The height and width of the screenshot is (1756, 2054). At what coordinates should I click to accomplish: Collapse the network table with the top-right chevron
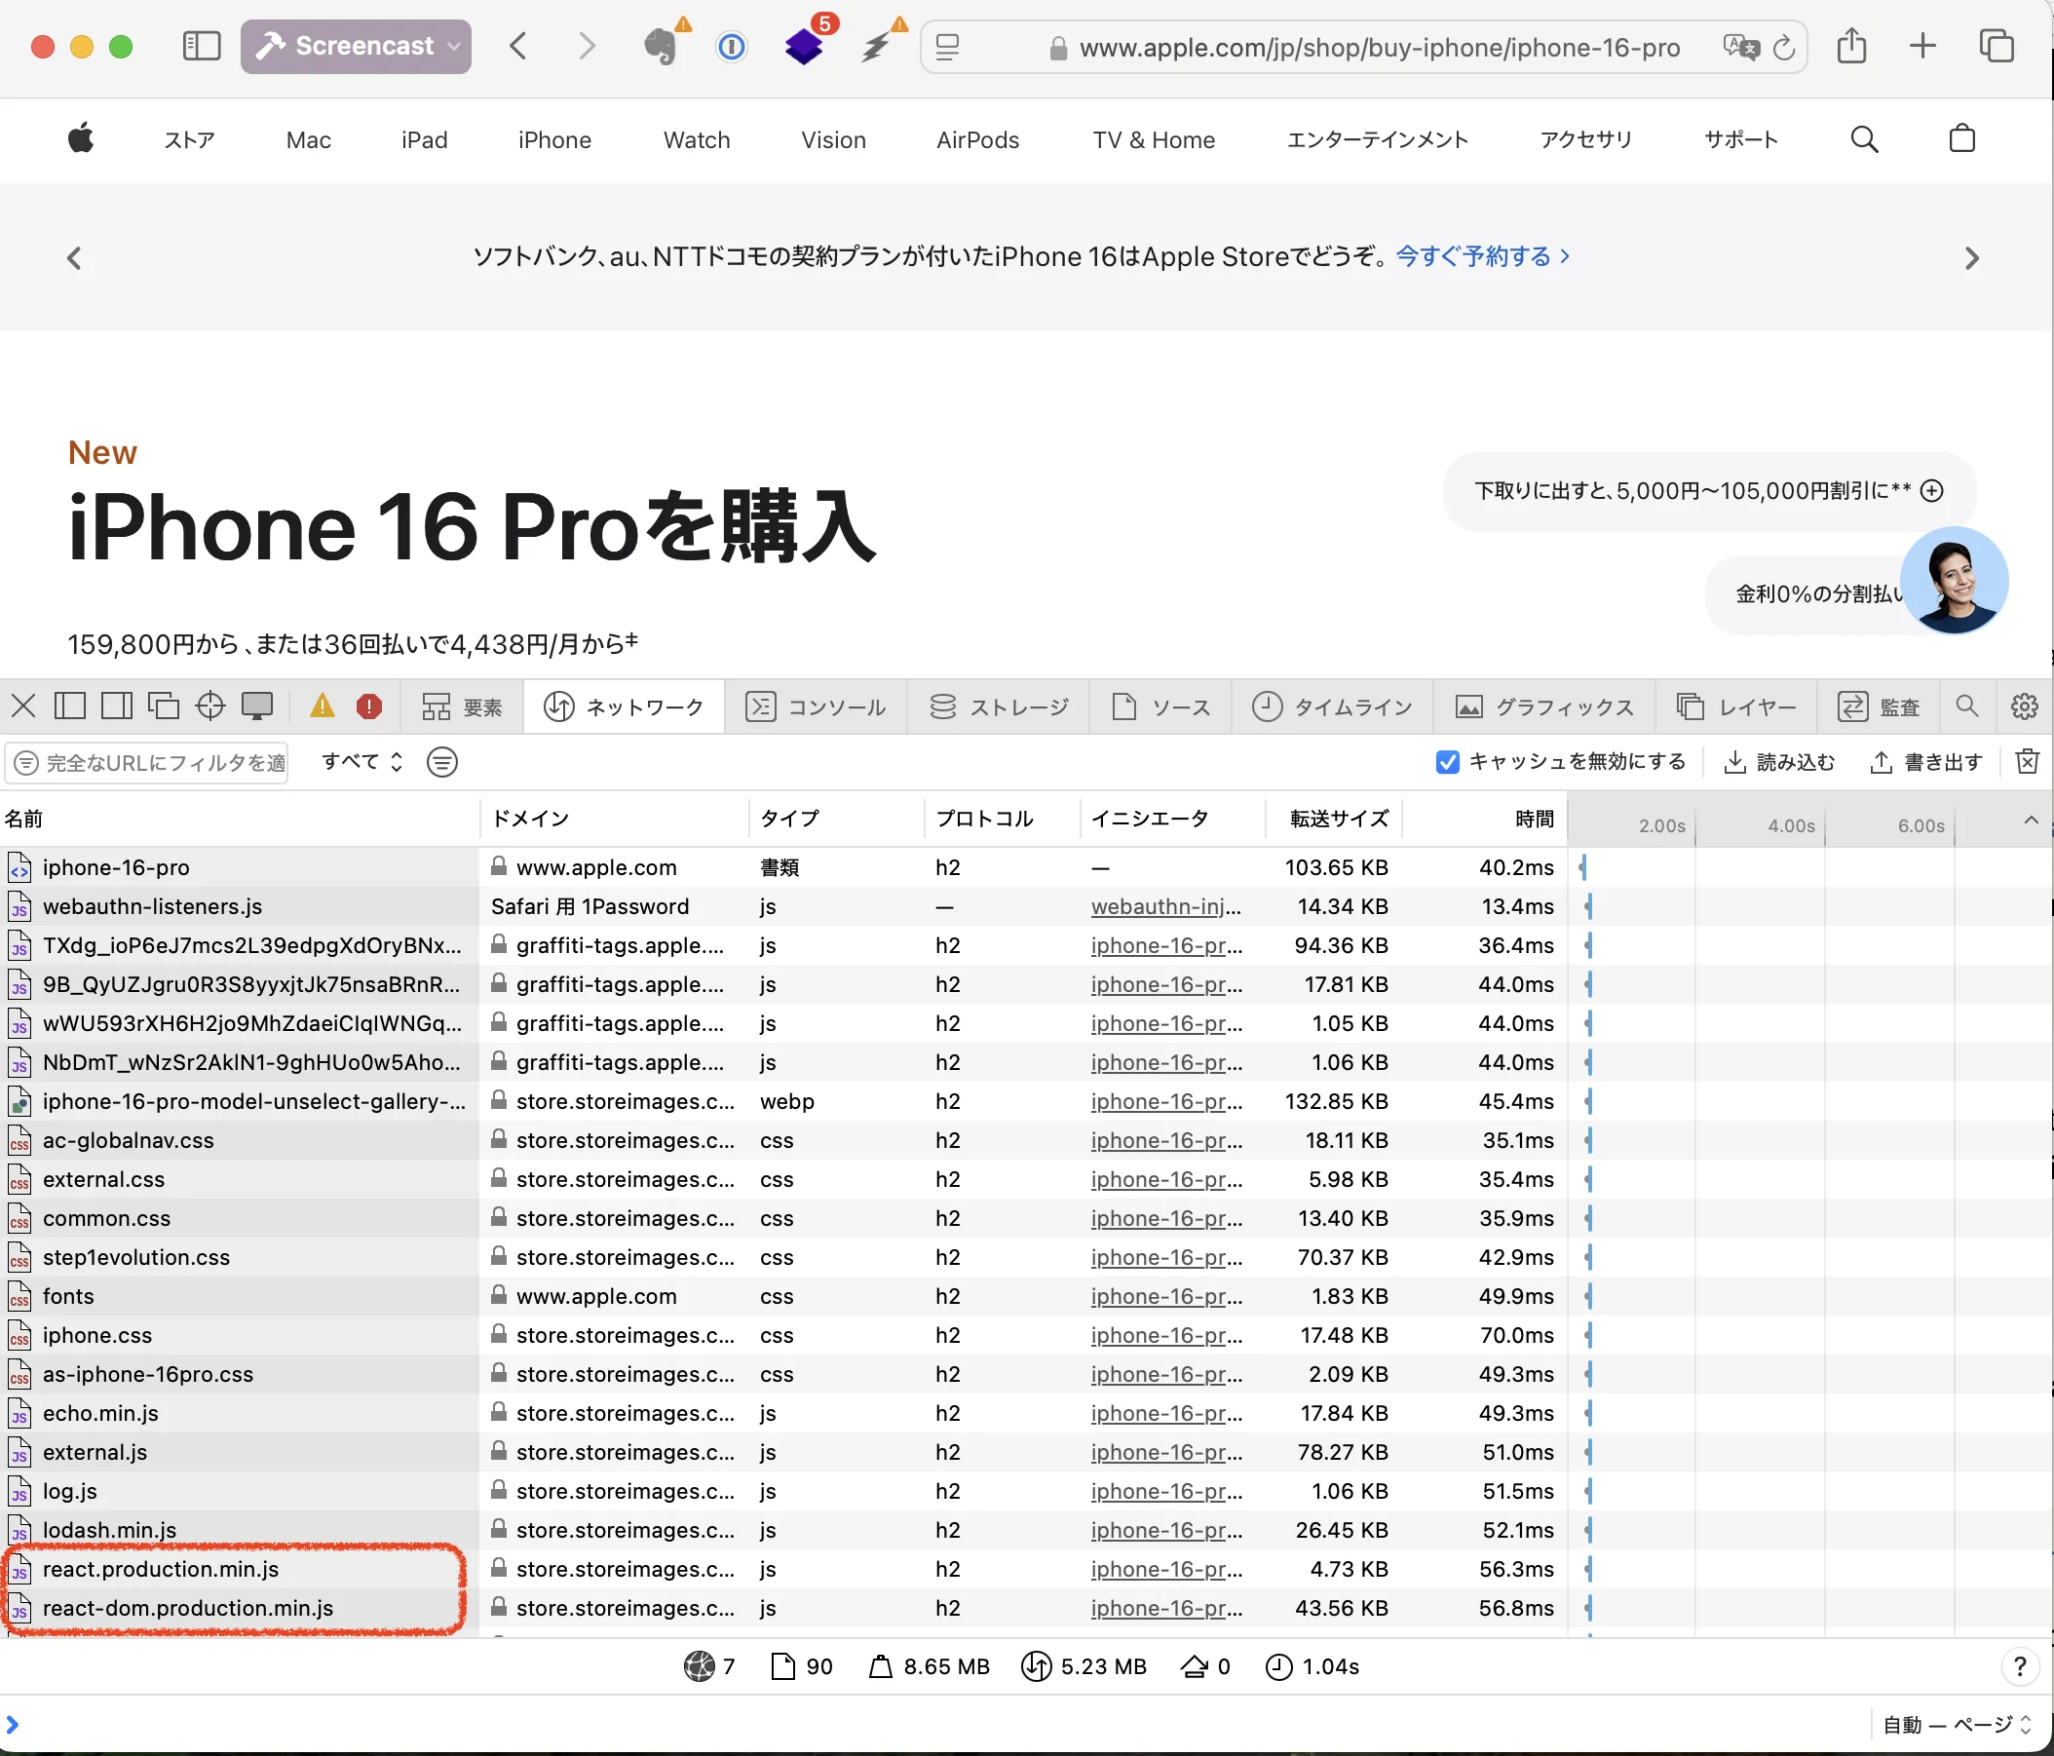click(x=2031, y=820)
